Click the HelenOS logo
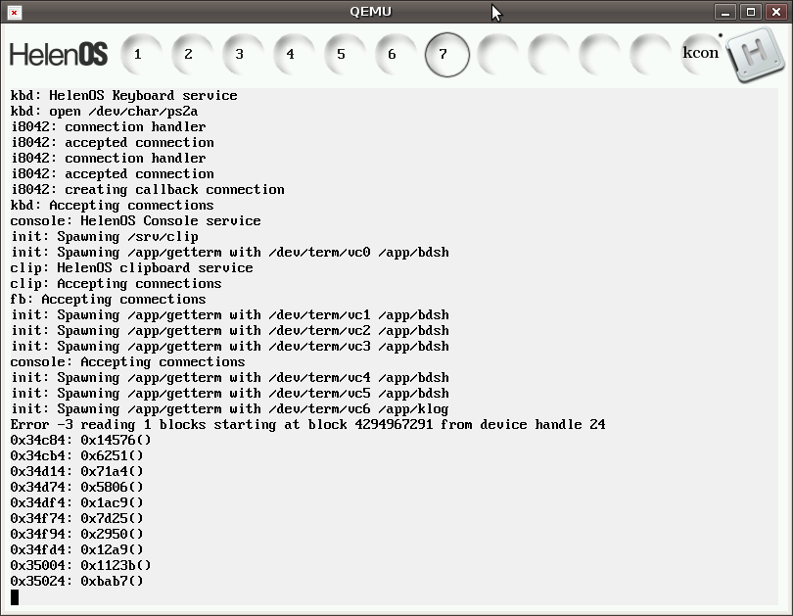The width and height of the screenshot is (793, 616). 59,54
